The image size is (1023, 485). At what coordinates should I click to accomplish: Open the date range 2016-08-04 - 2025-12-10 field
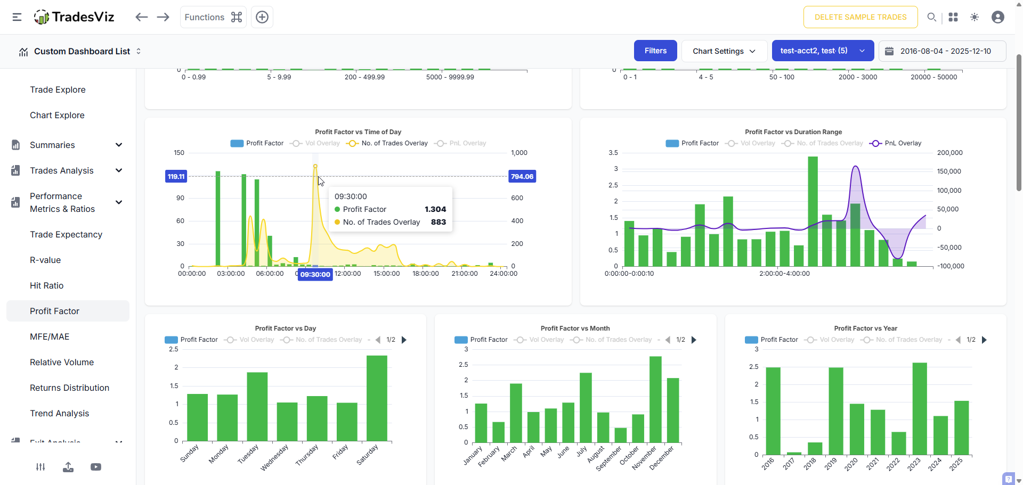(942, 51)
